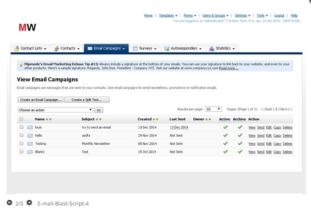Expand the Forms menu
The image size is (311, 208).
[190, 16]
